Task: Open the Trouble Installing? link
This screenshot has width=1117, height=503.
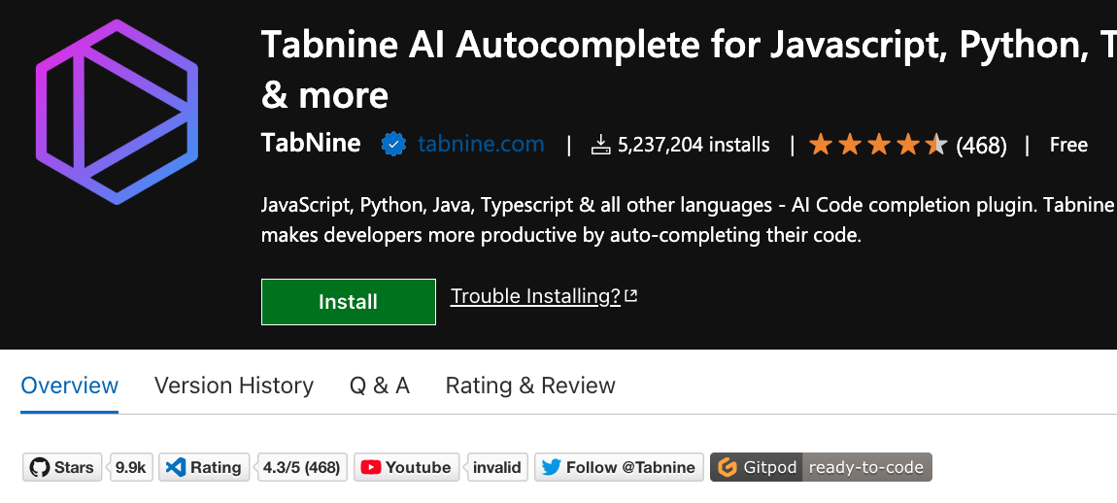Action: 535,296
